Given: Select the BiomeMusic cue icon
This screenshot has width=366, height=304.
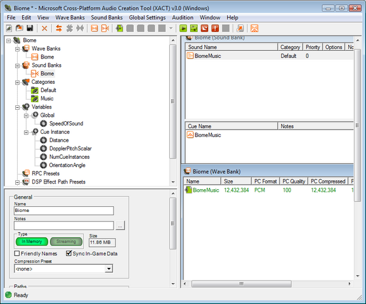Looking at the screenshot, I should coord(190,135).
